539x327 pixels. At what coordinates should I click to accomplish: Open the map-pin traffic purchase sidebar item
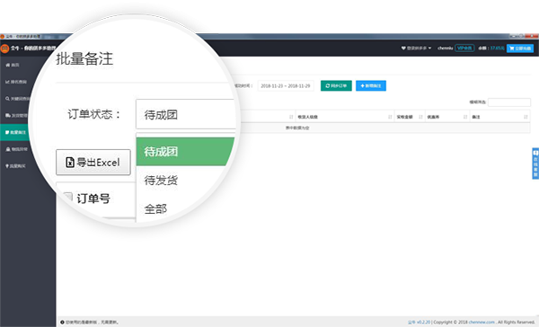click(x=15, y=166)
